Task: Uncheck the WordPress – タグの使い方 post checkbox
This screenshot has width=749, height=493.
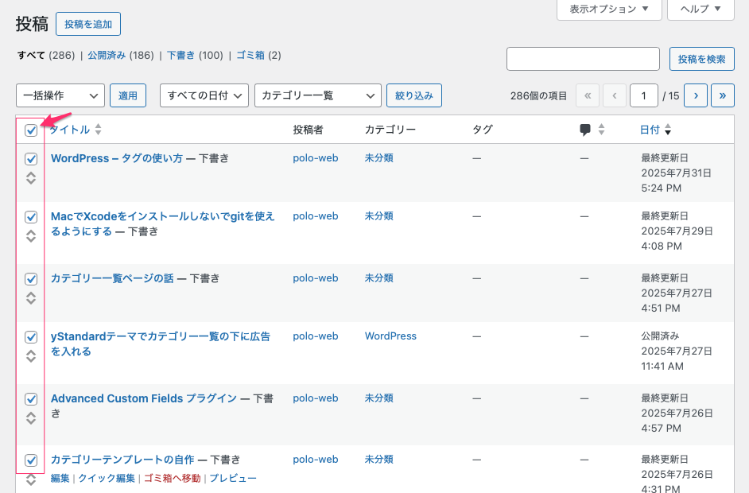Action: pyautogui.click(x=31, y=158)
